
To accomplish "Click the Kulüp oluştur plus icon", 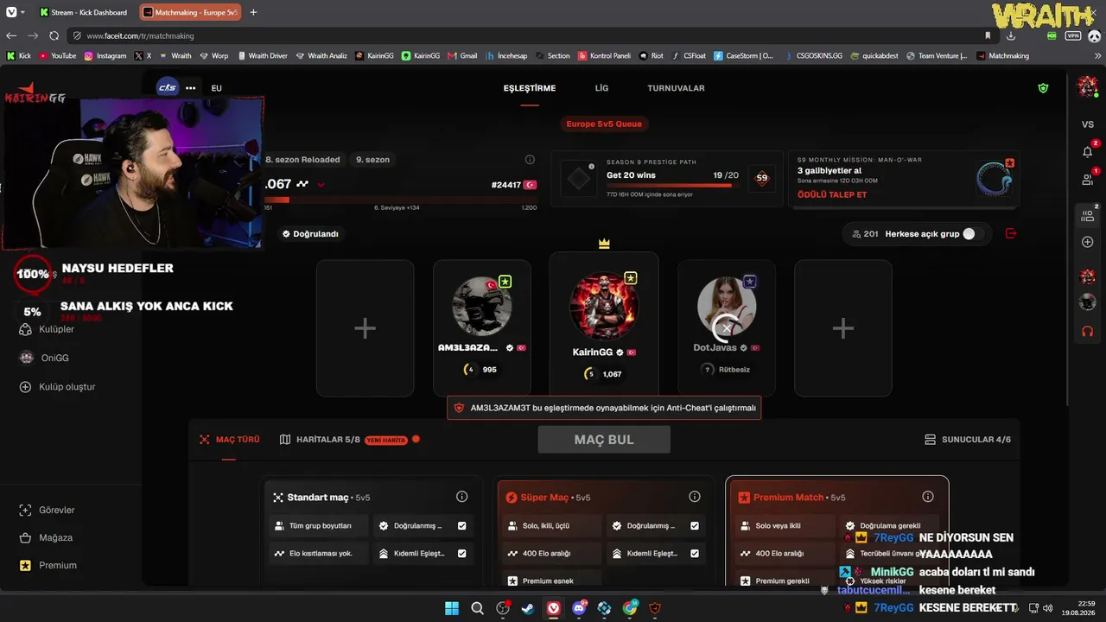I will click(25, 387).
